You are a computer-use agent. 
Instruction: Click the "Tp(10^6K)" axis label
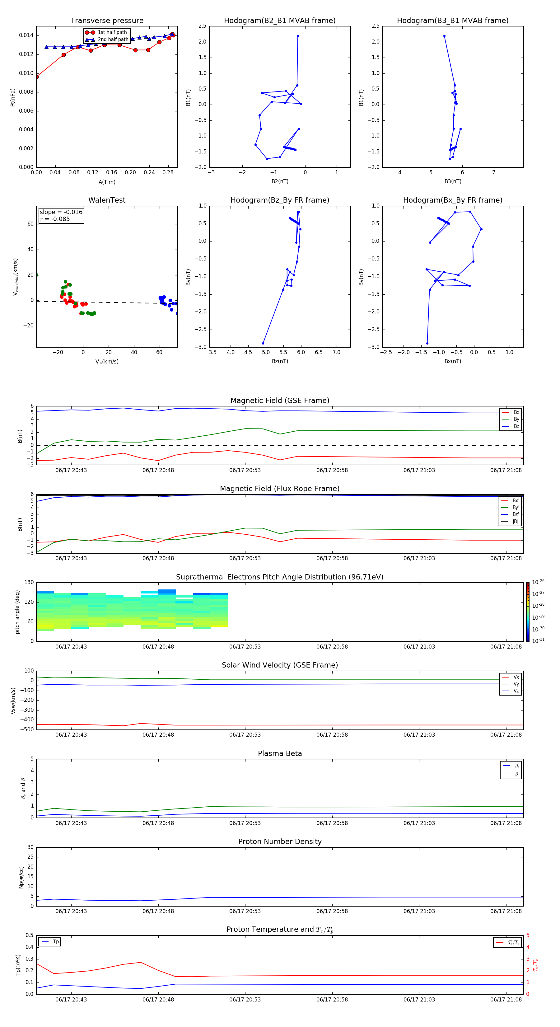[x=18, y=965]
